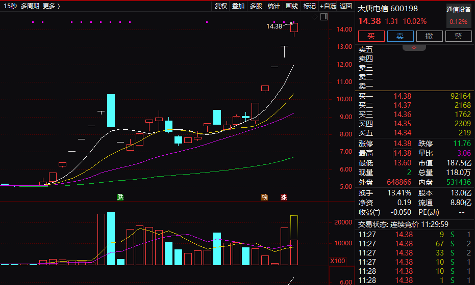Switch to 多周期 multi-period view
The image size is (475, 285).
click(x=30, y=6)
